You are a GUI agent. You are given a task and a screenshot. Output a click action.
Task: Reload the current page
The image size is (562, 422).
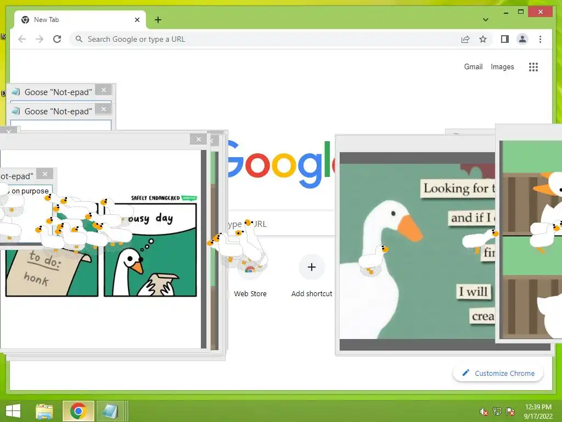tap(57, 39)
